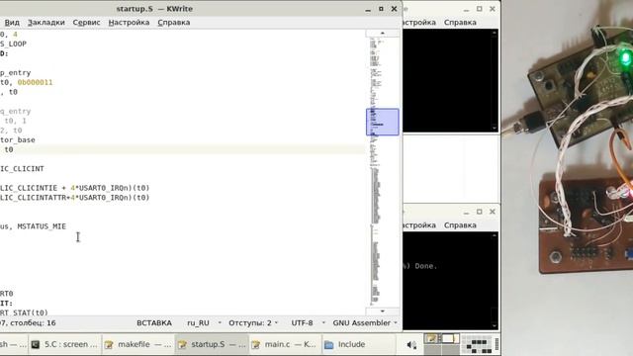Image resolution: width=633 pixels, height=356 pixels.
Task: Click lower-right terminal scrollbar up arrow
Action: [x=495, y=235]
